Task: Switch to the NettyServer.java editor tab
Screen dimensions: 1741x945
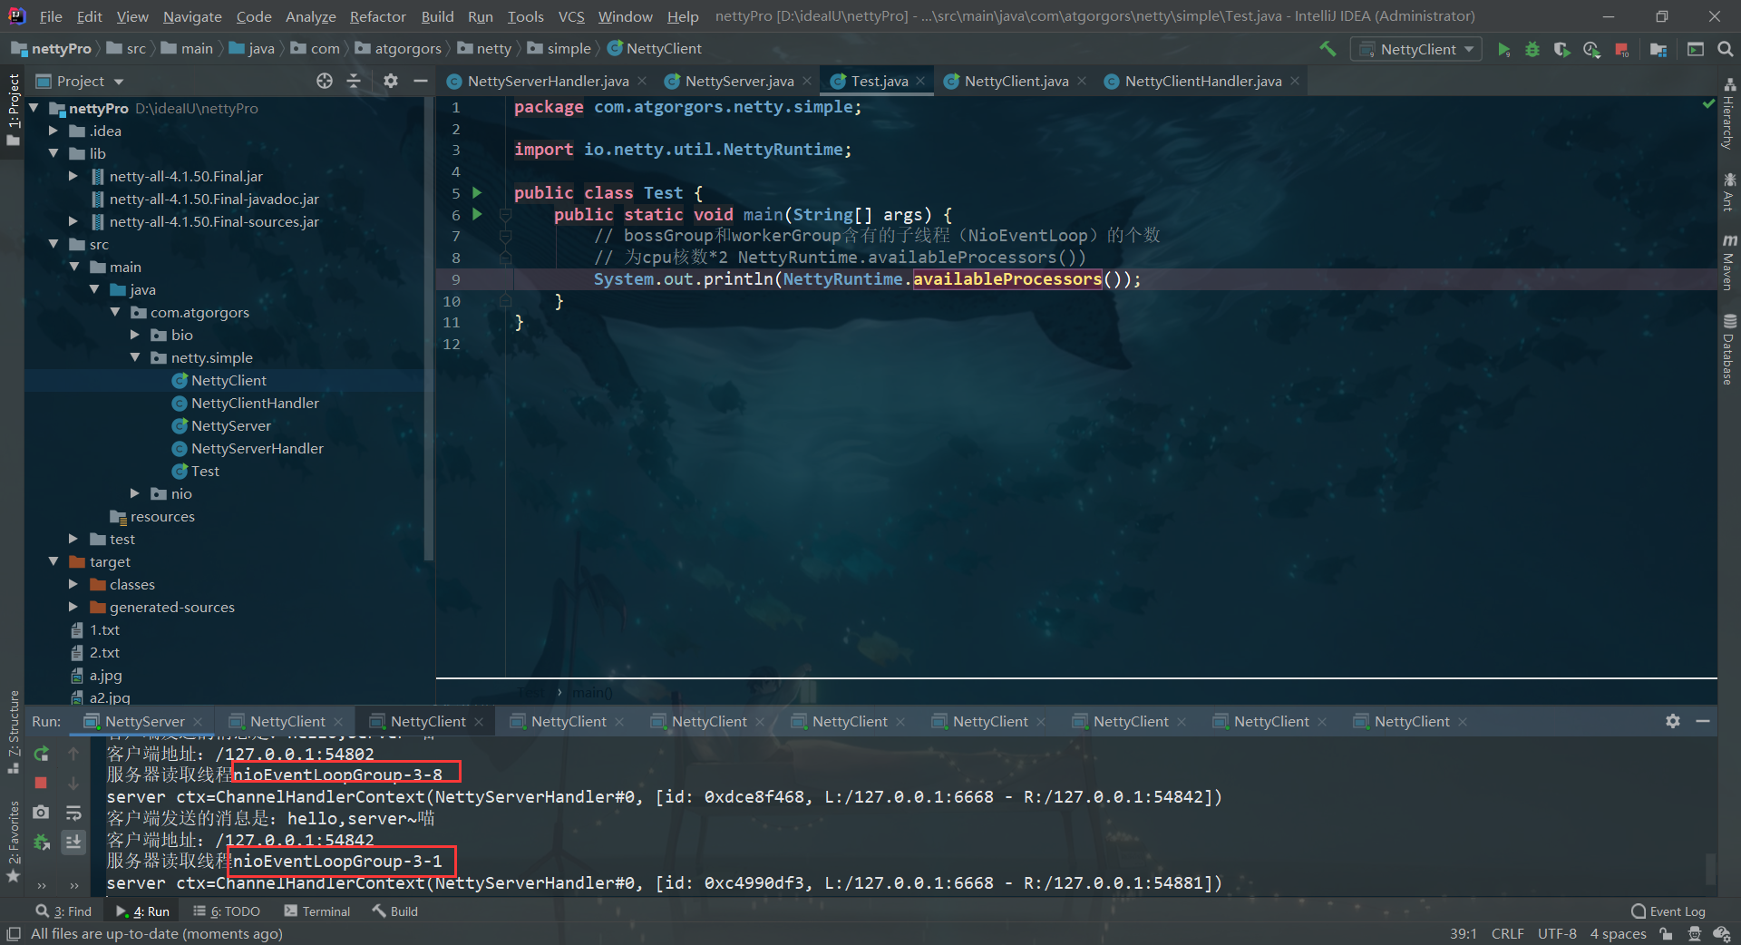Action: 738,81
